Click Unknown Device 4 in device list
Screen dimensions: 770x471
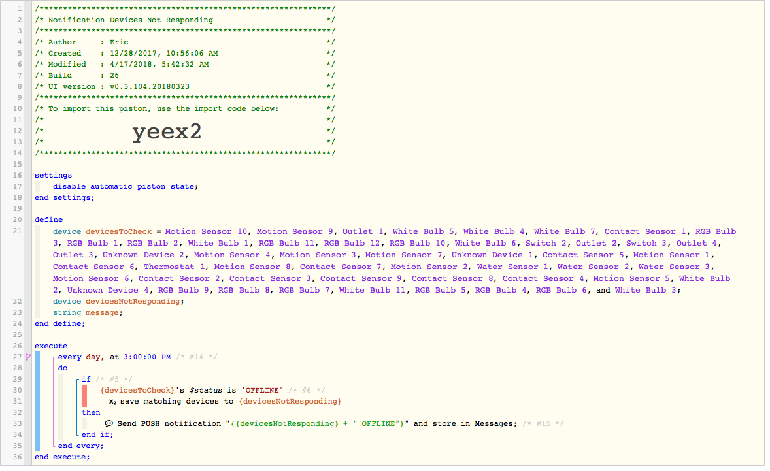(108, 291)
